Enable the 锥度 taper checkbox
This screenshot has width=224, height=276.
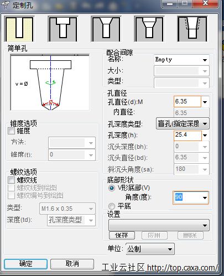[x=11, y=131]
